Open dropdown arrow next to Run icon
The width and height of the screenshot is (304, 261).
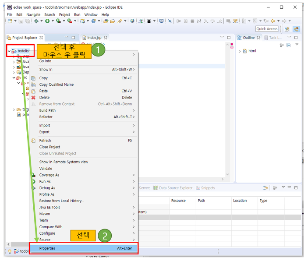coord(53,21)
